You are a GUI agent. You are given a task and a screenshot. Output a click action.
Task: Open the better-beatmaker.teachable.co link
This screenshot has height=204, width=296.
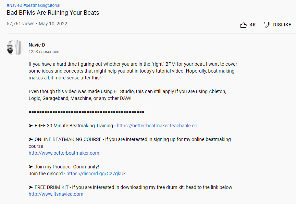click(x=159, y=126)
